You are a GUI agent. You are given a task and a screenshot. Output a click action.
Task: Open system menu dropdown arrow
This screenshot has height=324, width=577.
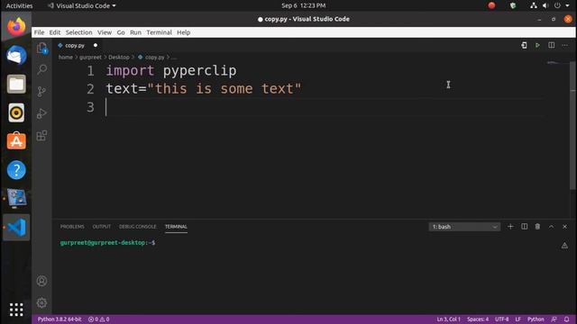tap(567, 5)
